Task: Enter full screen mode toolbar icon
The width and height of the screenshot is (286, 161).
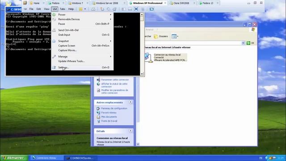Action: tap(136, 9)
